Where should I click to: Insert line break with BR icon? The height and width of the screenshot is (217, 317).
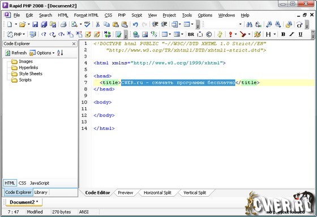191,34
